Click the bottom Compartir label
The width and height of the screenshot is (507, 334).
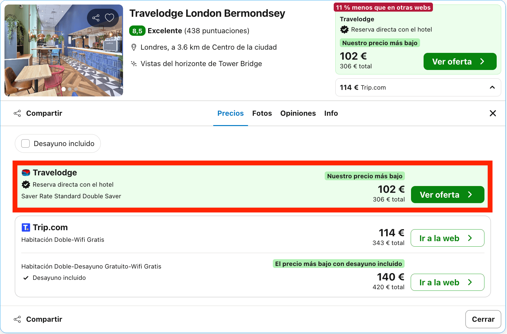pyautogui.click(x=44, y=319)
